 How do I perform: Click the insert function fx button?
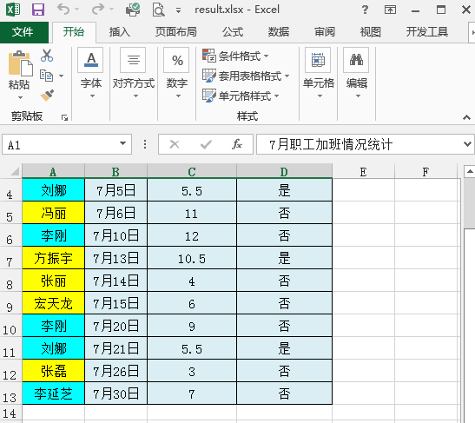(x=236, y=144)
